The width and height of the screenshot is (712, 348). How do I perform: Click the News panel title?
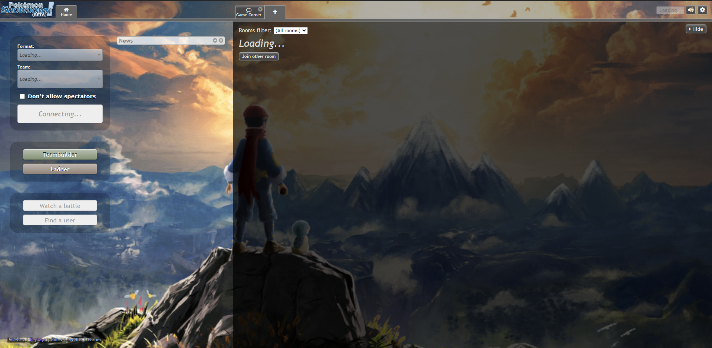[126, 41]
